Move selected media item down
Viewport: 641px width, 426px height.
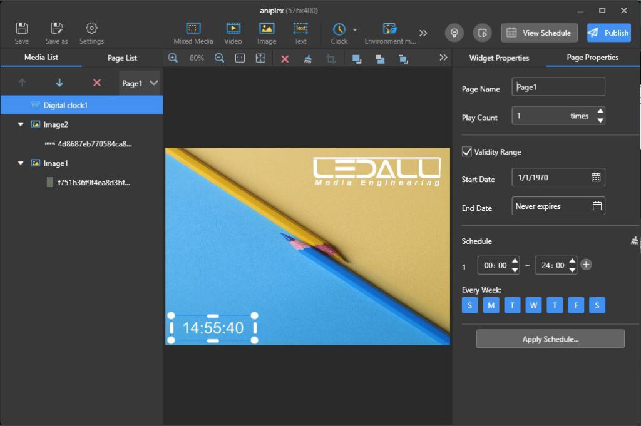[x=59, y=83]
